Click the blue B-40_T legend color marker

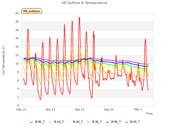tap(107, 122)
